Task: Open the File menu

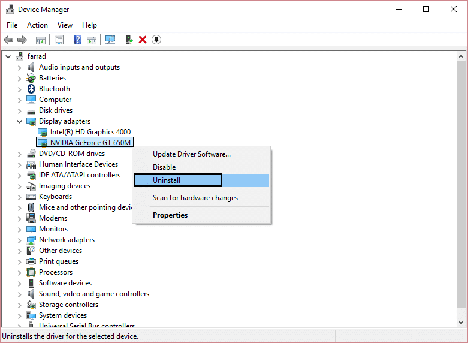Action: click(x=12, y=25)
